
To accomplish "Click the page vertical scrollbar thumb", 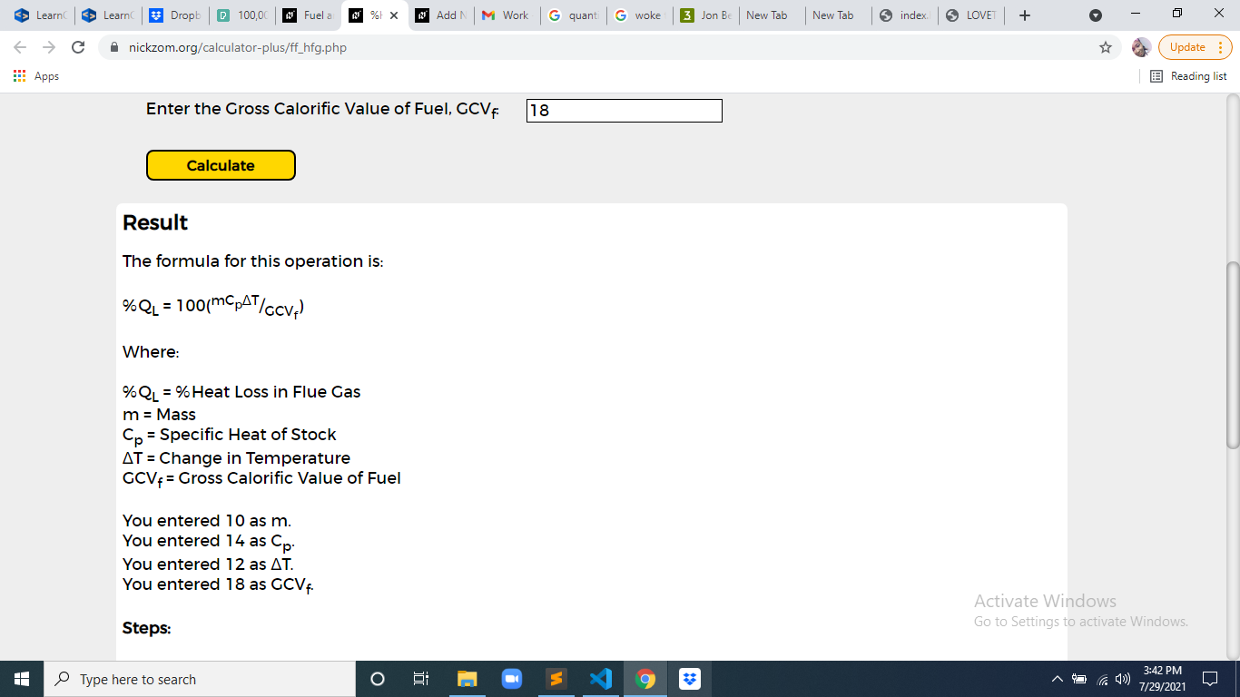I will pos(1232,354).
